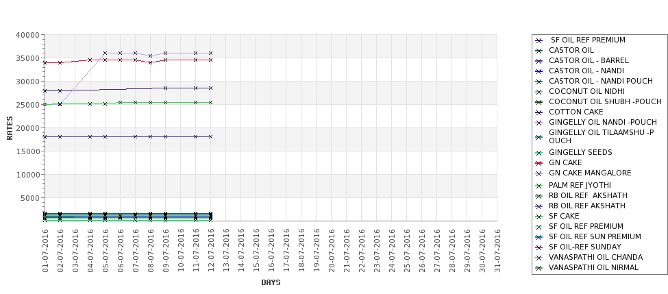Click the 25-07-2016 date label
This screenshot has width=668, height=294.
coord(407,251)
